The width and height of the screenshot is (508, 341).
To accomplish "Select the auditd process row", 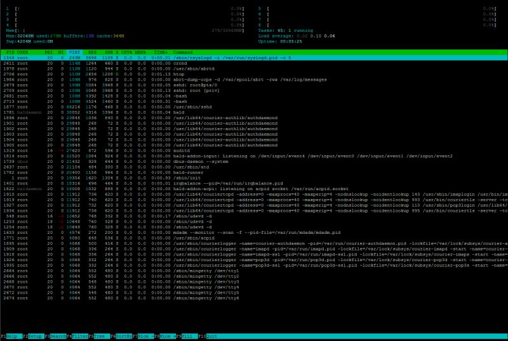I will (x=254, y=150).
